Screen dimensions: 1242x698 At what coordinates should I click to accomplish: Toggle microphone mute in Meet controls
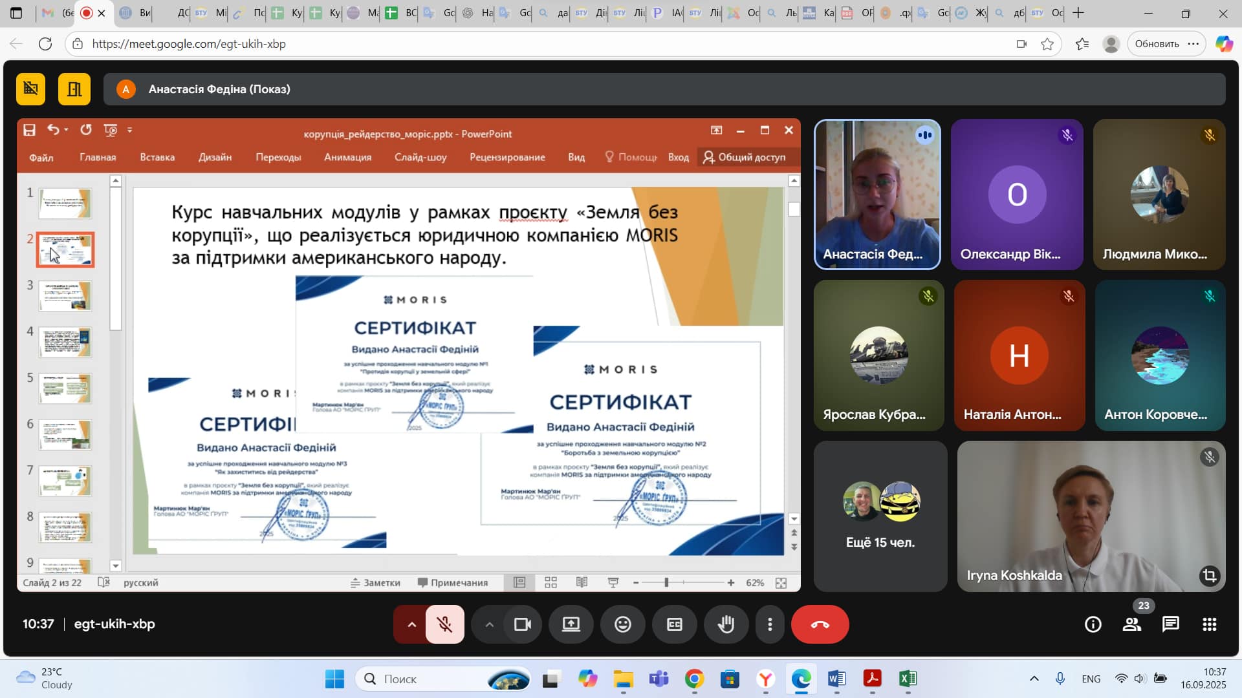pos(444,624)
